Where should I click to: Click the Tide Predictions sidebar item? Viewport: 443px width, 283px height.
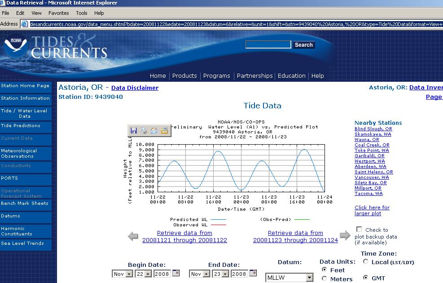[21, 126]
